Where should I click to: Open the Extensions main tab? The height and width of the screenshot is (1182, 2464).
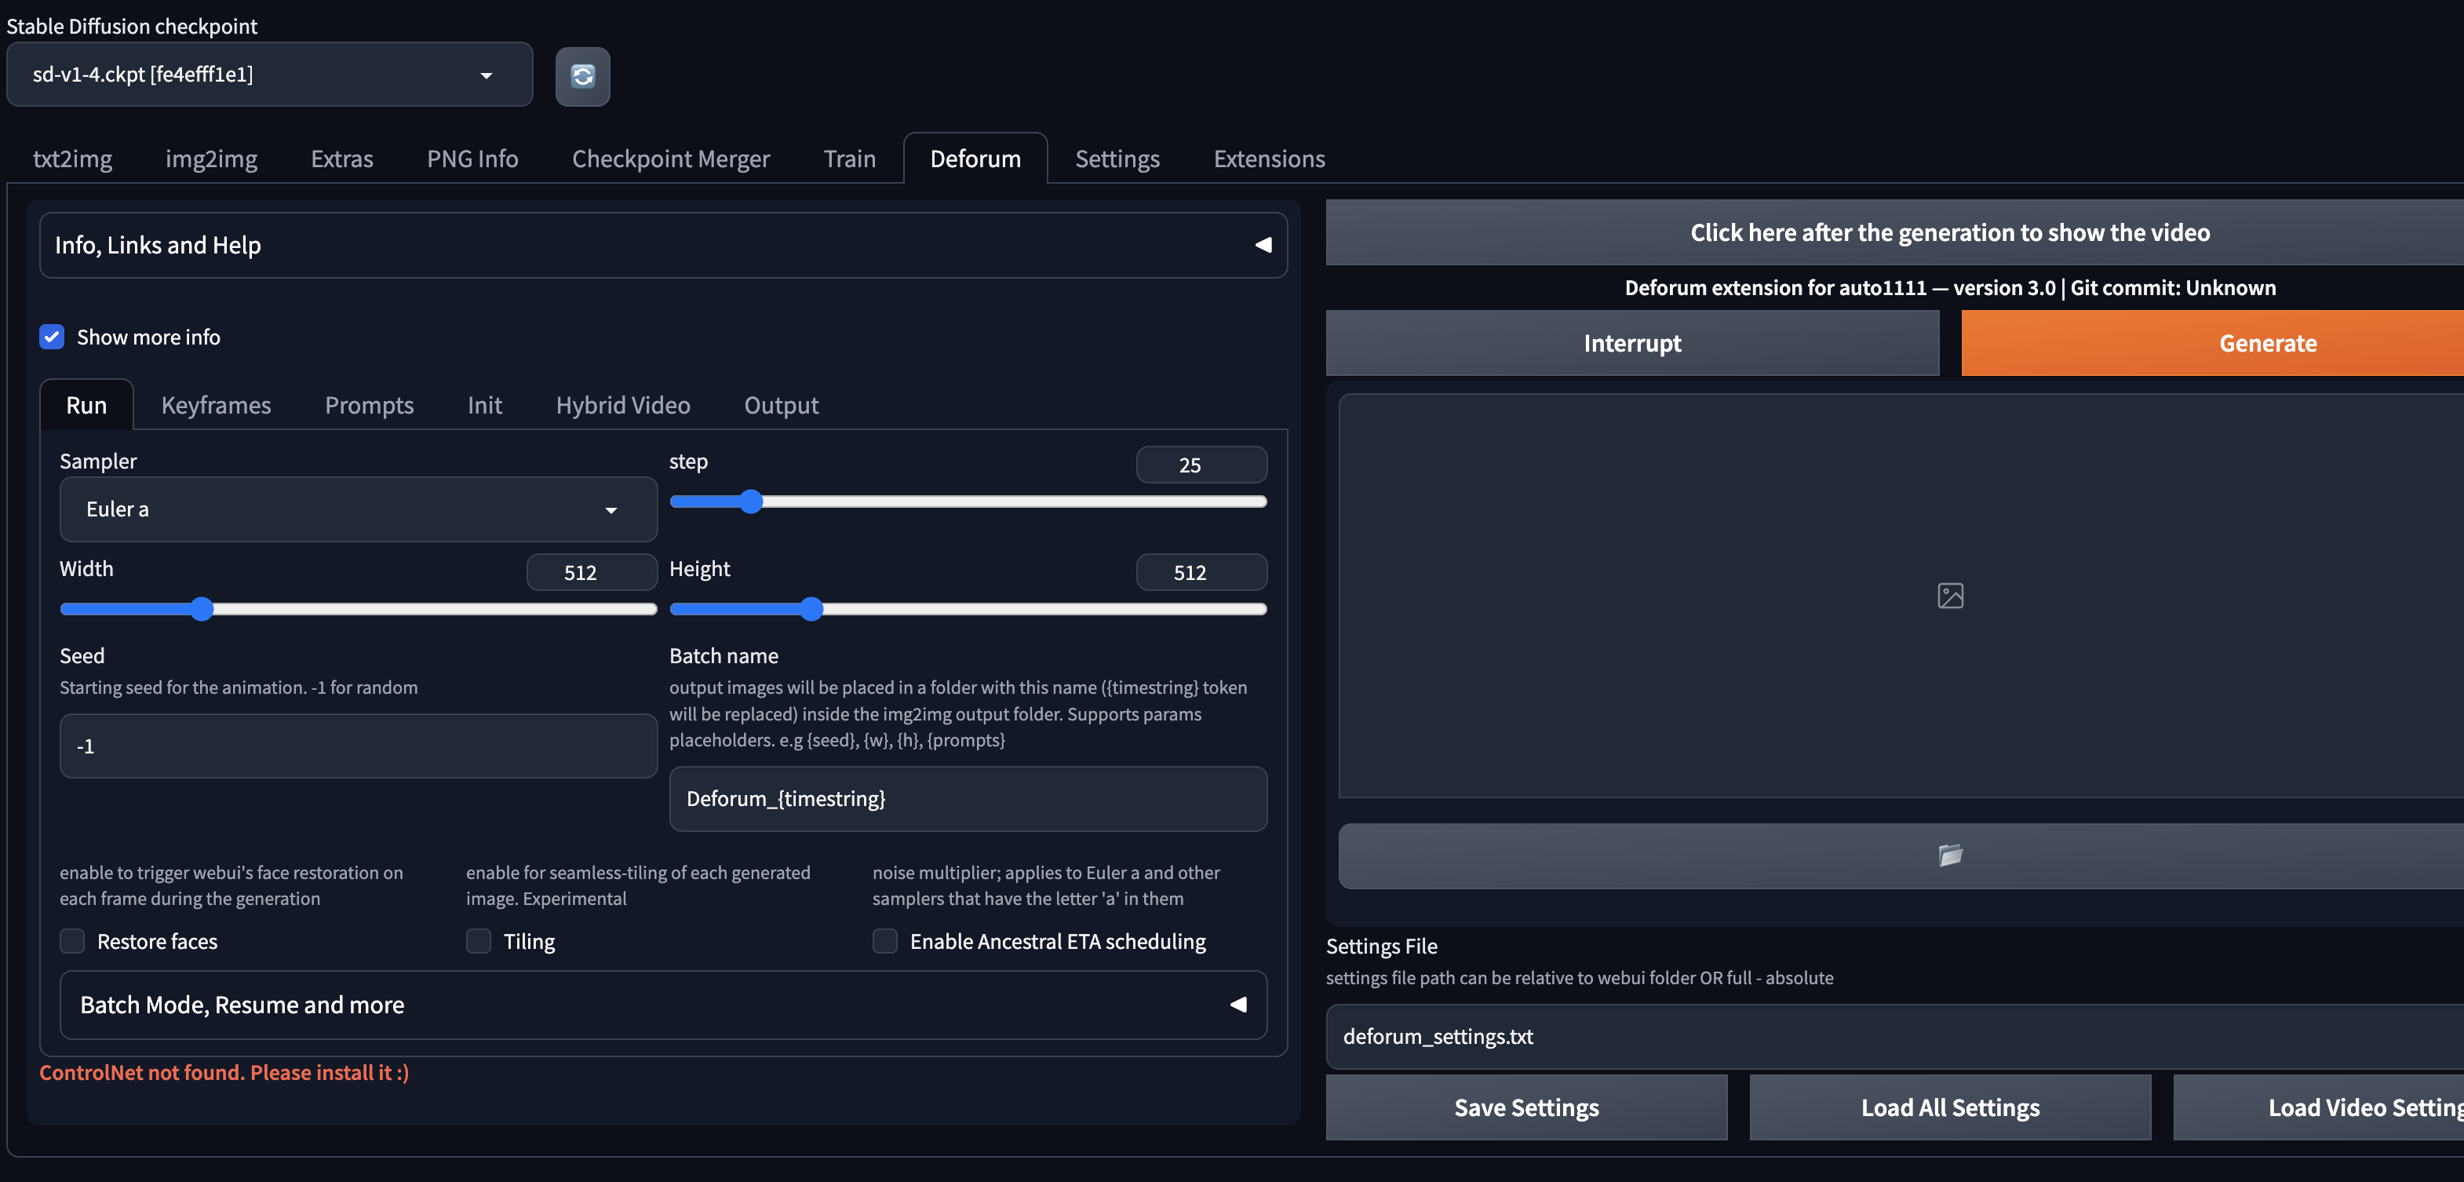(1268, 159)
